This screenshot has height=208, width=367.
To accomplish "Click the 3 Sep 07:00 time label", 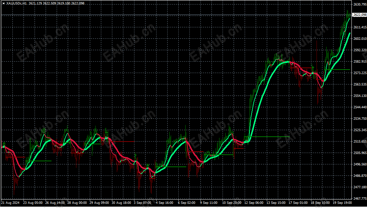I will coord(142,202).
